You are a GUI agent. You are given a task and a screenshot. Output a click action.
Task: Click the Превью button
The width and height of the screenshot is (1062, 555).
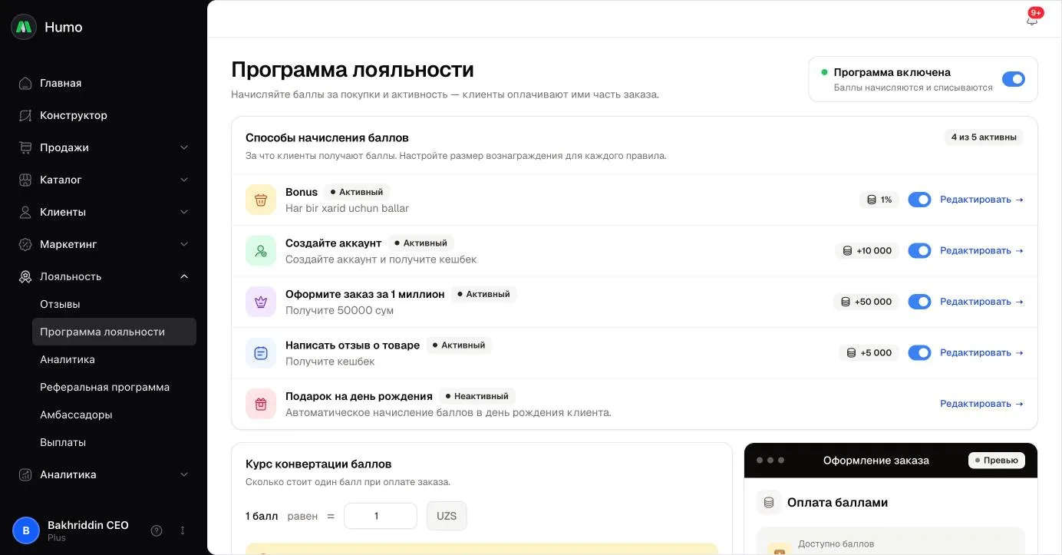997,461
